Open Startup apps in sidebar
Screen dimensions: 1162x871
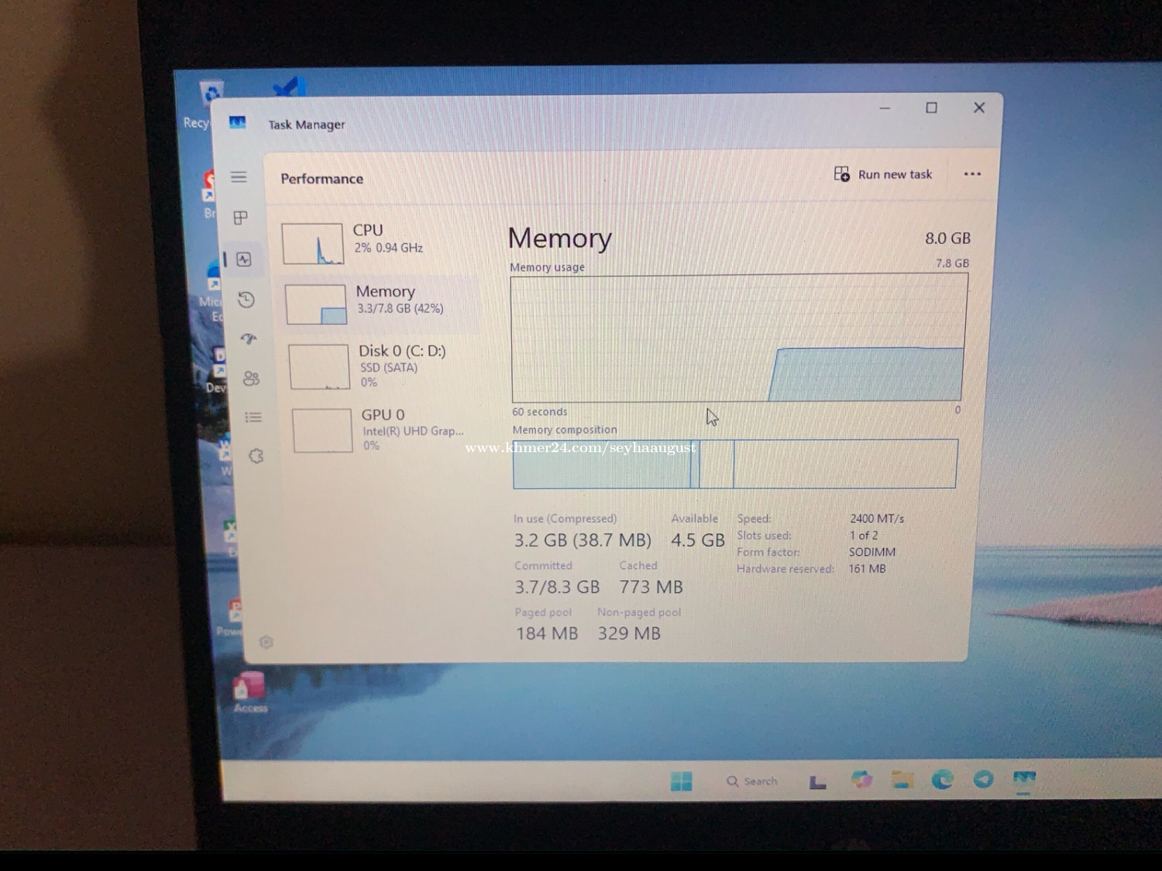coord(249,338)
